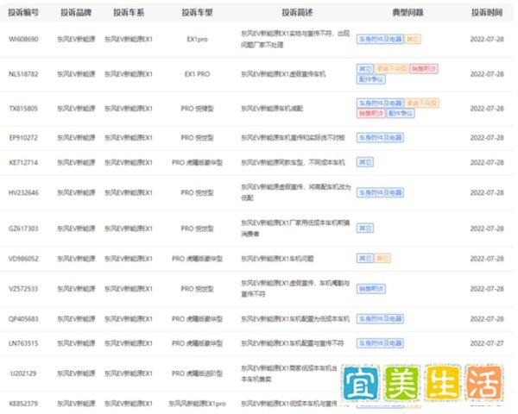Click 其它 tag in GZ617303 row
Image resolution: width=518 pixels, height=414 pixels.
[365, 229]
